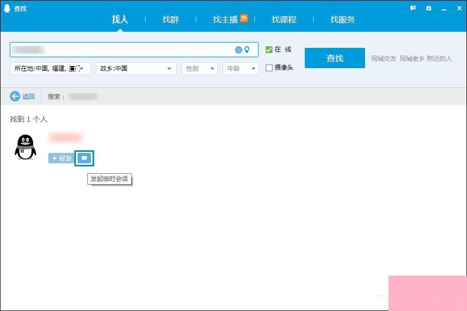Close the 查找 window
The width and height of the screenshot is (467, 311).
tap(459, 8)
